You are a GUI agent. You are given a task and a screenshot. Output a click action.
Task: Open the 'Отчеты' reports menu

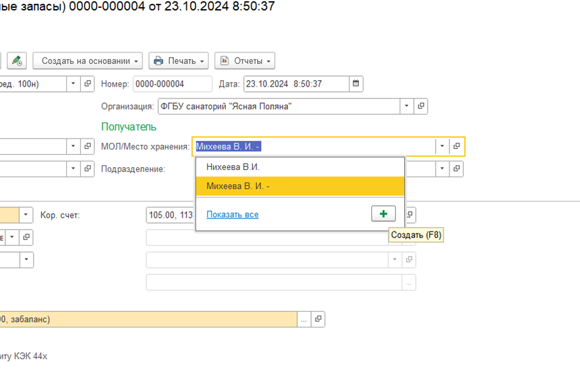tap(245, 60)
